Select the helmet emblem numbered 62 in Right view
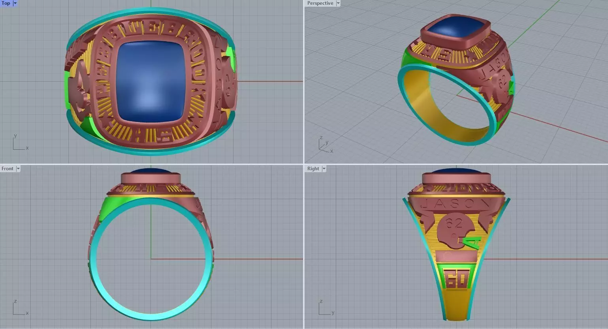The height and width of the screenshot is (329, 608). 454,231
